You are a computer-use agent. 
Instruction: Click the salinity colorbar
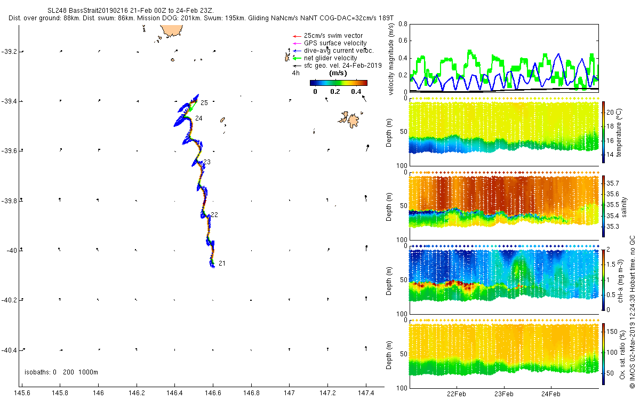point(604,206)
